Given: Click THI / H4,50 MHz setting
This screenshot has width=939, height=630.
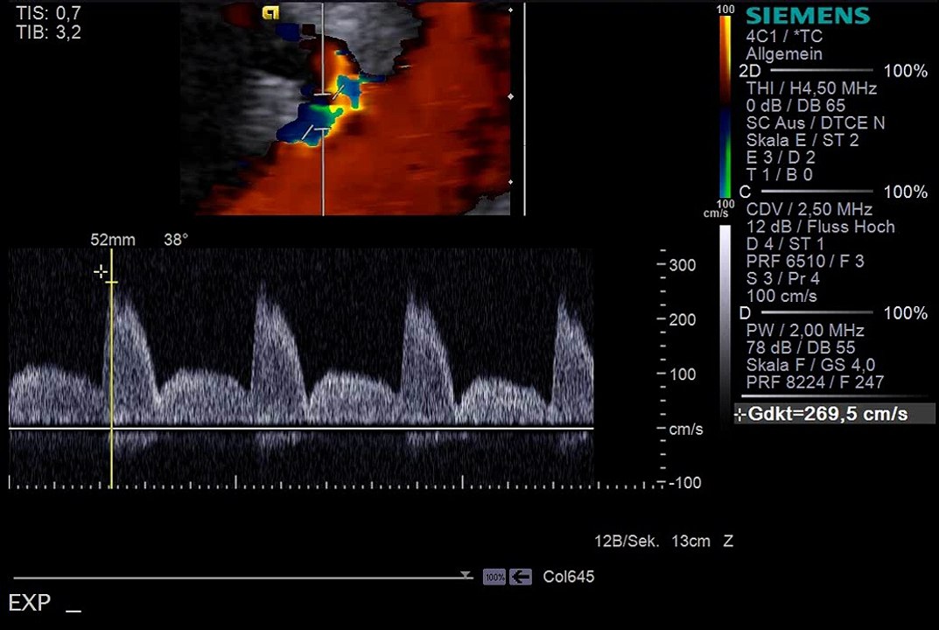Looking at the screenshot, I should (811, 88).
